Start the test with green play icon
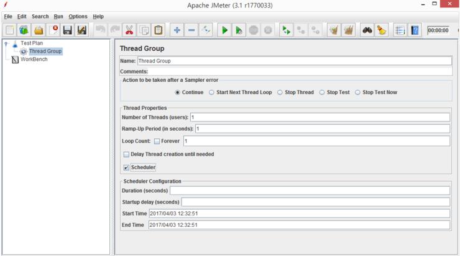 click(x=224, y=30)
